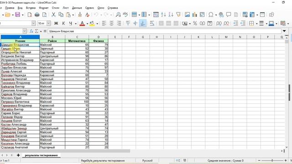Expand Paste options dropdown arrow
This screenshot has height=164, width=292.
73,15
